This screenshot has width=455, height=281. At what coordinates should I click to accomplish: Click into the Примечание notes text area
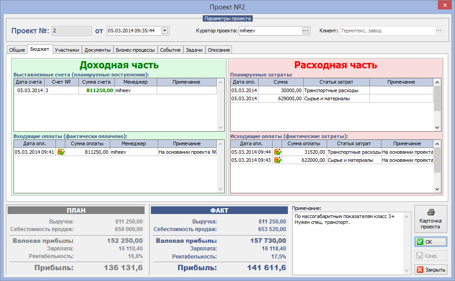click(x=348, y=243)
